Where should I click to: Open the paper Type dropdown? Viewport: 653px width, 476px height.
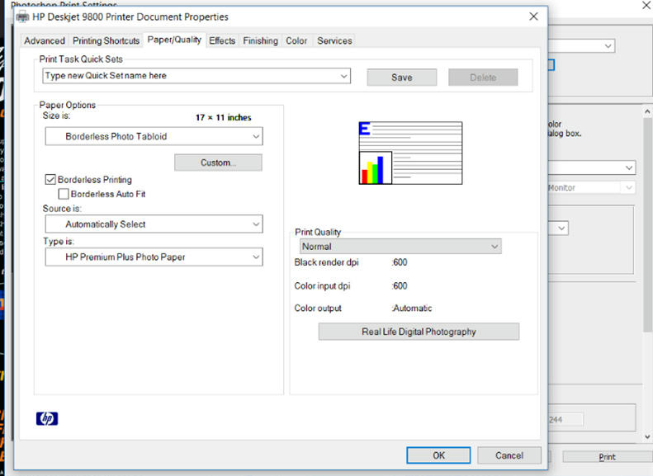click(x=154, y=257)
